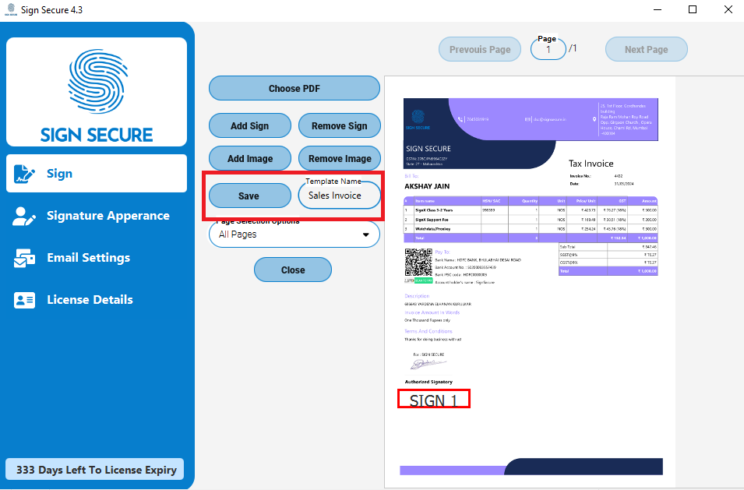This screenshot has width=744, height=490.
Task: Focus the Template Name input field
Action: pyautogui.click(x=339, y=196)
